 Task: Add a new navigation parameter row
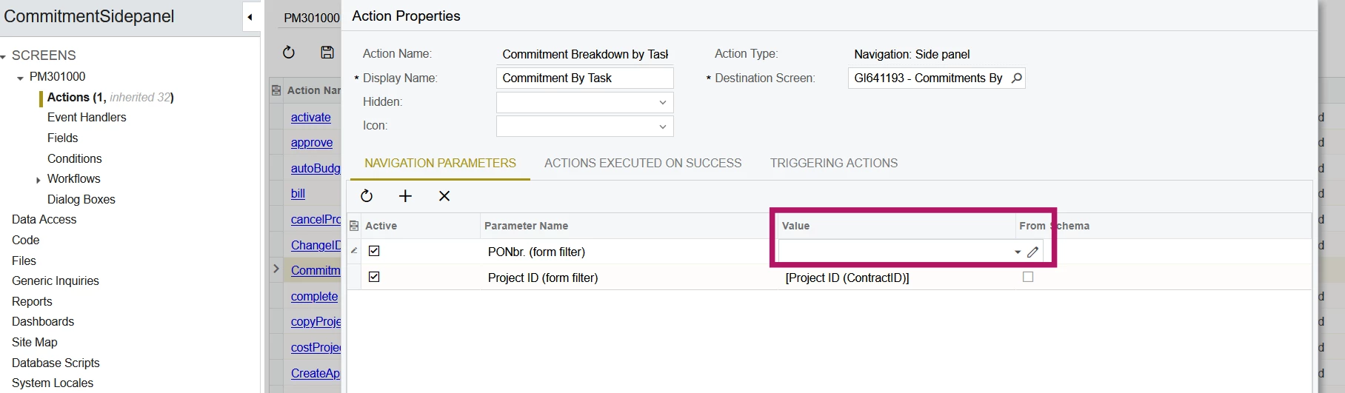[405, 196]
